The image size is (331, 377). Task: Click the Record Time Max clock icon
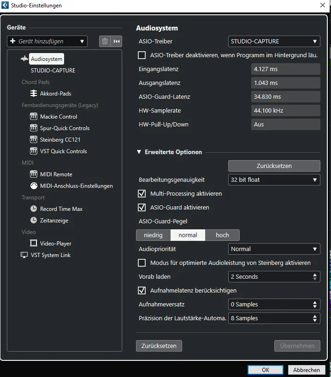(34, 209)
